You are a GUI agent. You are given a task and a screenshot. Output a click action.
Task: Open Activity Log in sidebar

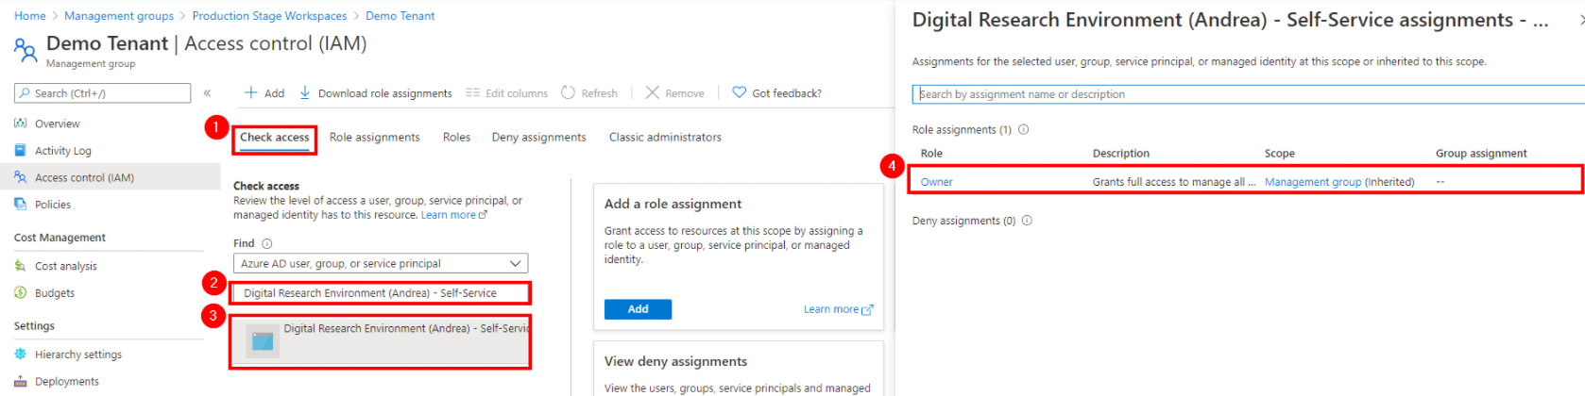pos(63,151)
